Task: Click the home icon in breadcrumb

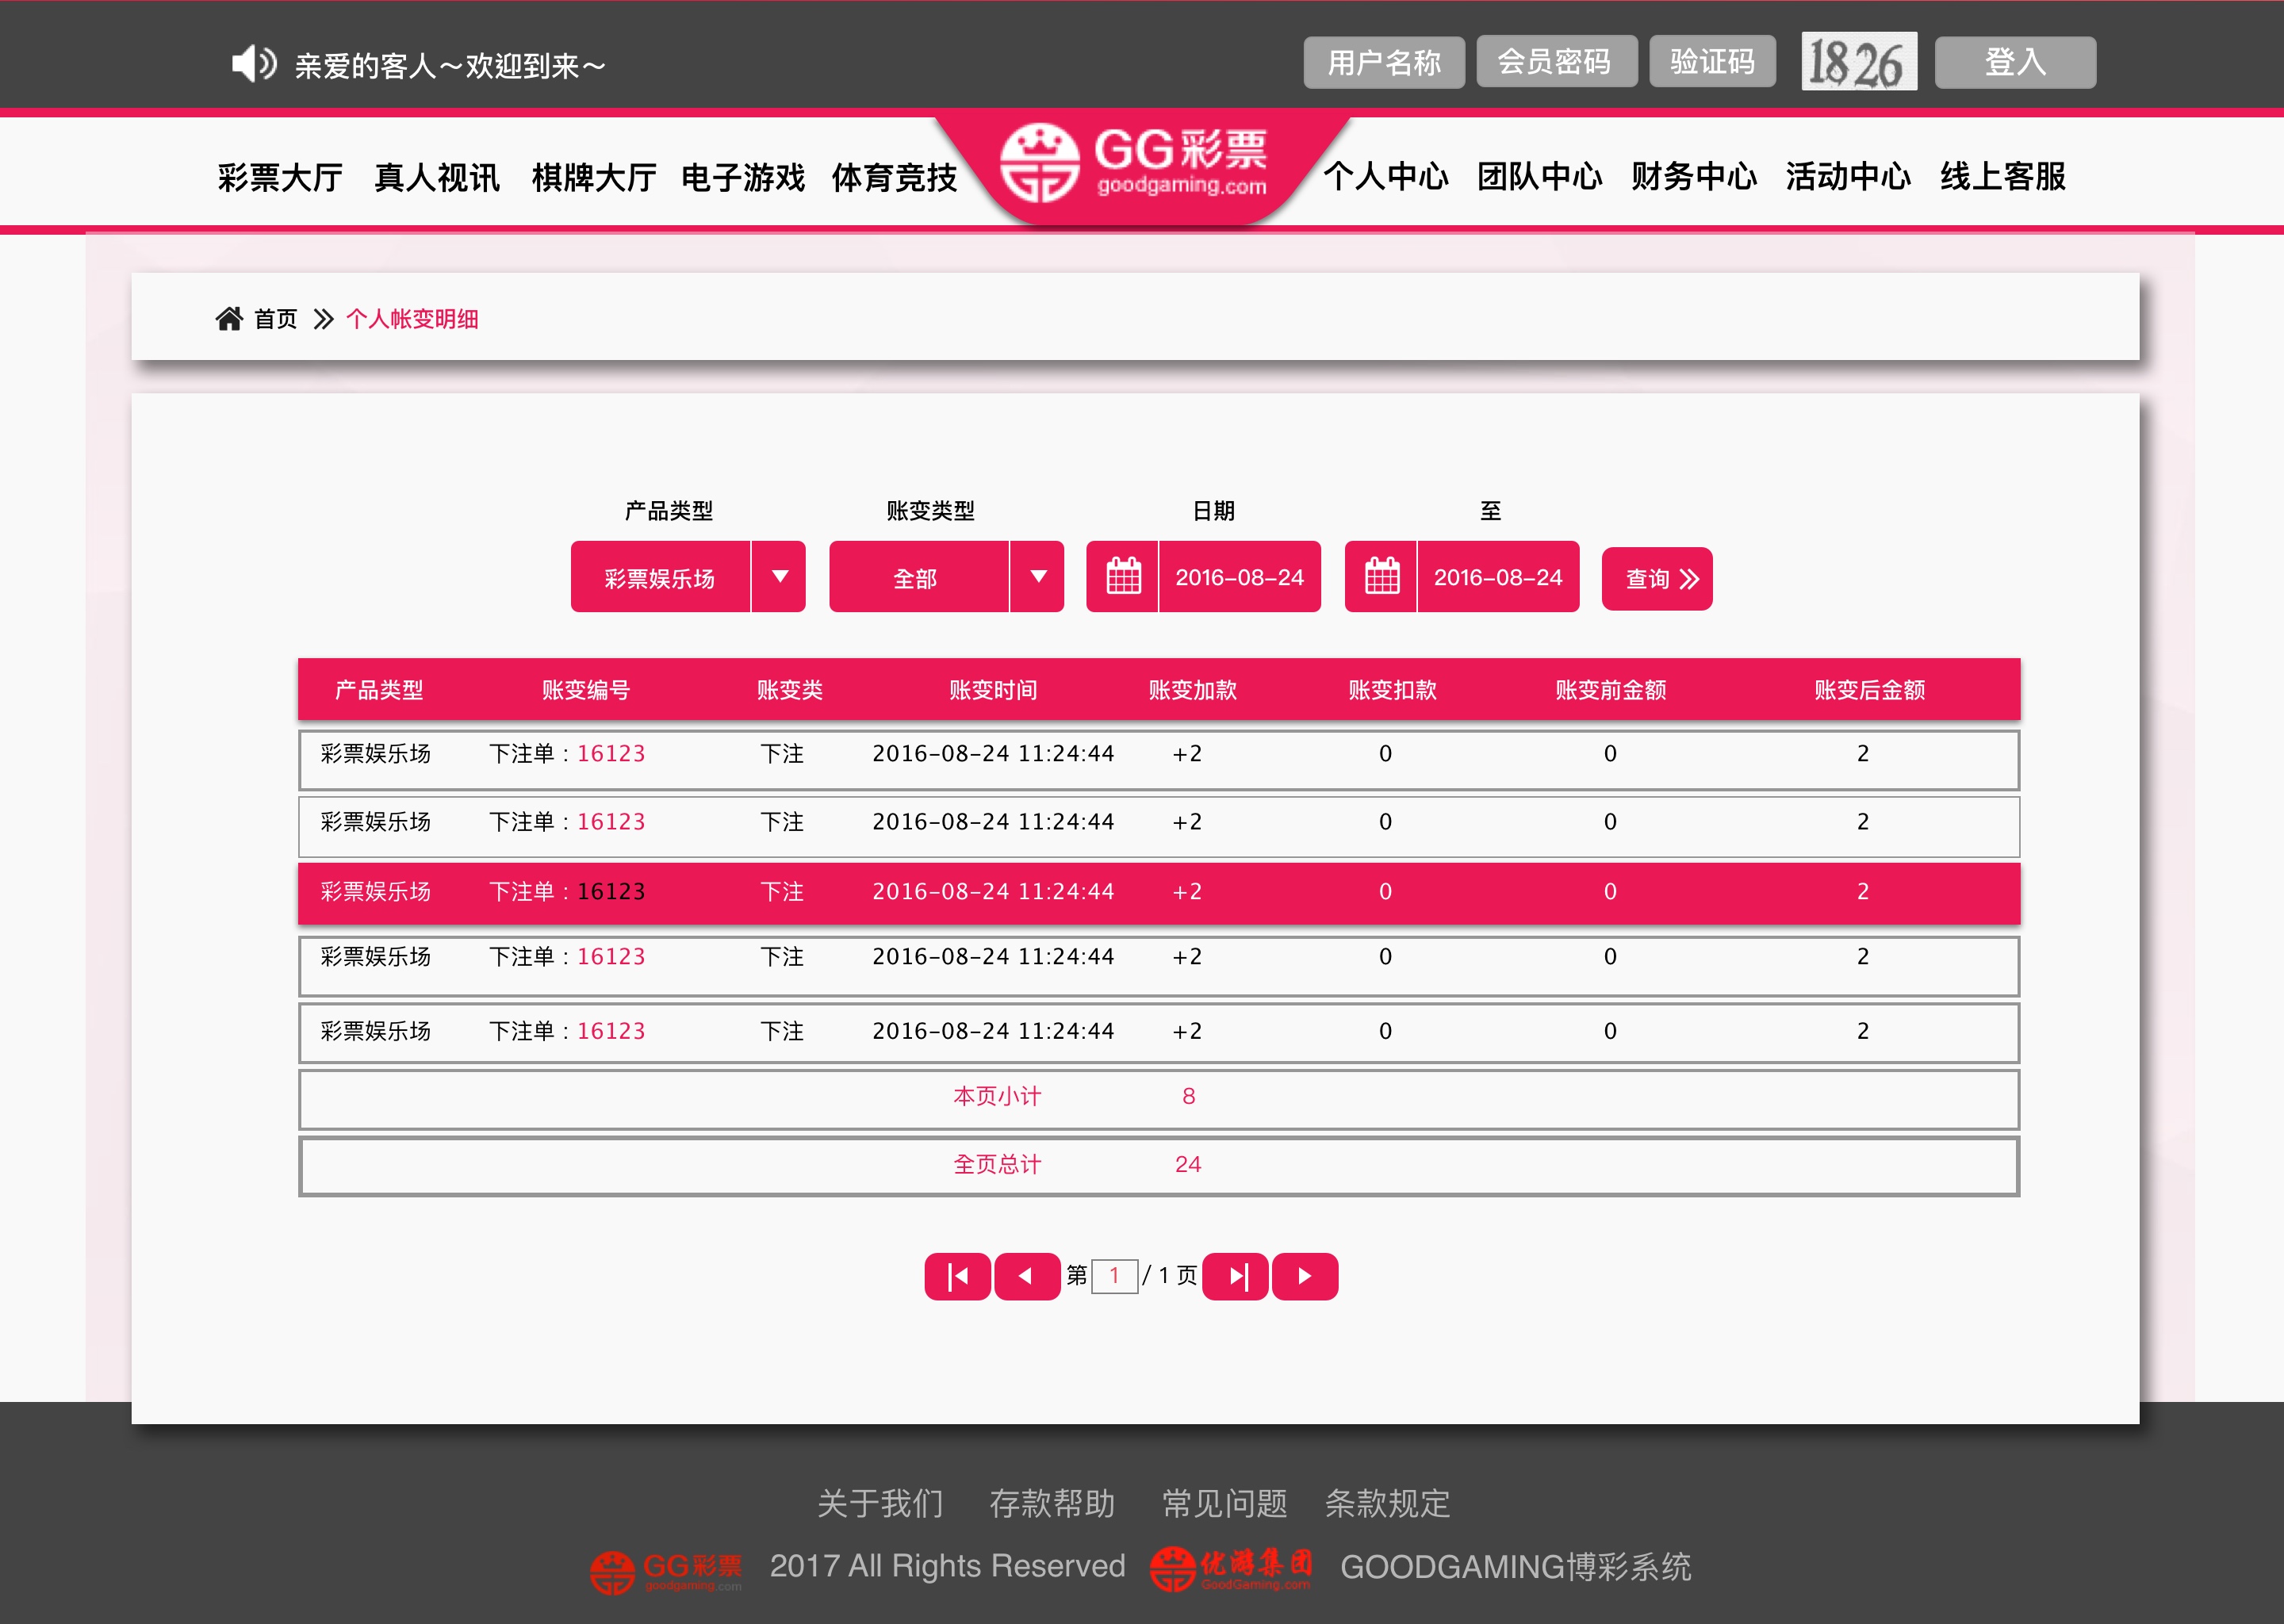Action: tap(229, 319)
